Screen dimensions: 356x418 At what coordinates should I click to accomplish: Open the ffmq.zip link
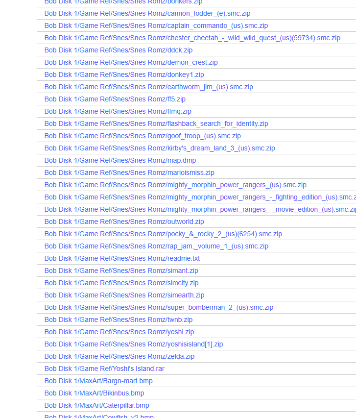118,111
